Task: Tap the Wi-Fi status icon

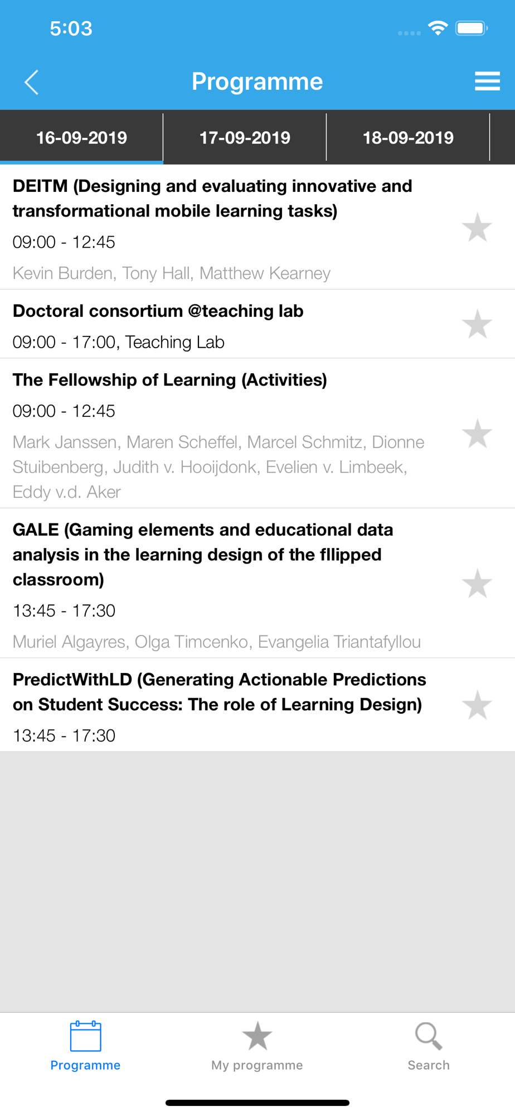Action: tap(438, 28)
